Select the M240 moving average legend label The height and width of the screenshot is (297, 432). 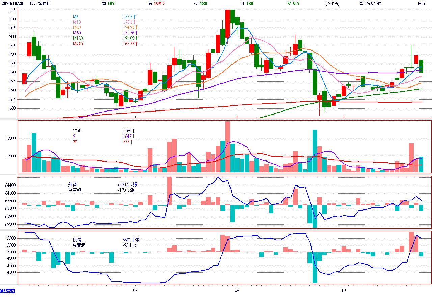(78, 44)
